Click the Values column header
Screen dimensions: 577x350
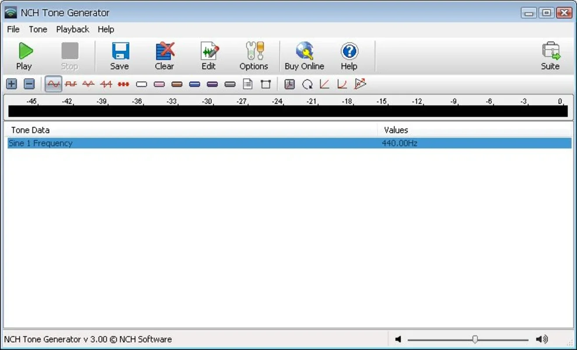475,130
